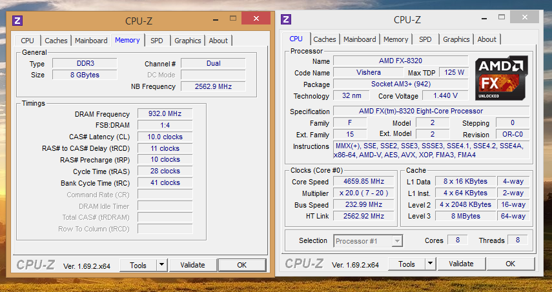Screen dimensions: 552x292
Task: Select the Memory tab in the left window
Action: click(x=127, y=40)
